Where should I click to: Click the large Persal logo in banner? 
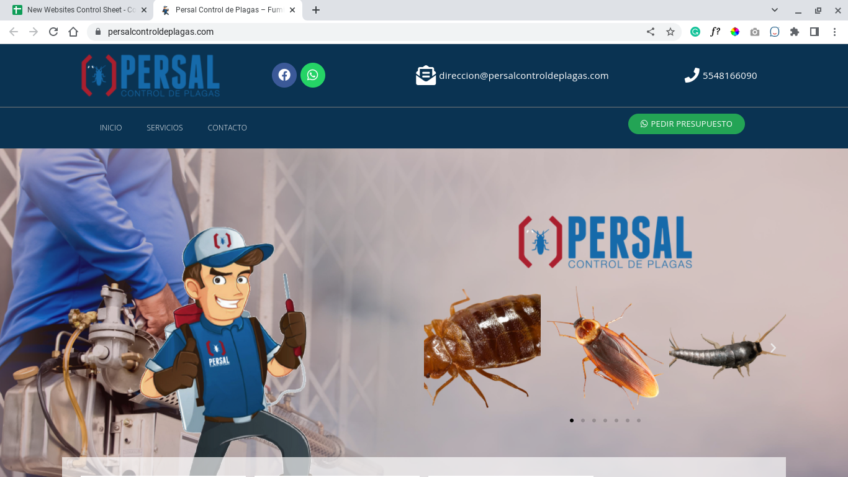pos(605,242)
